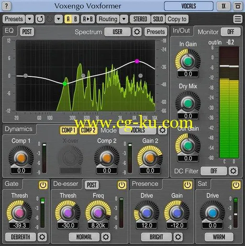245x246 pixels.
Task: Click the Copy to button
Action: click(177, 19)
